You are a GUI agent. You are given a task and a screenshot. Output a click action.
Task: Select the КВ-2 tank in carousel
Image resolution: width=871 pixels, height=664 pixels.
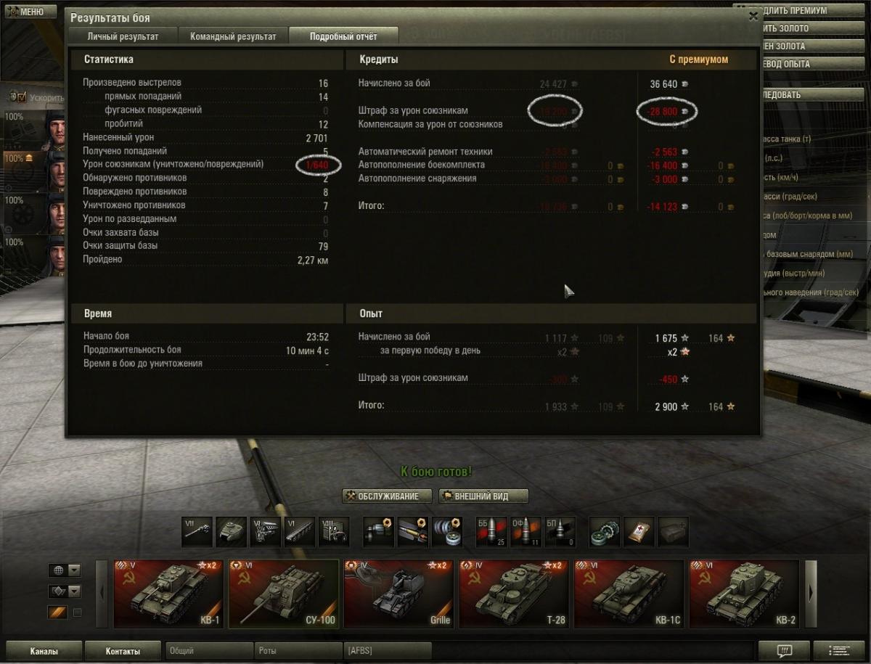click(x=744, y=593)
